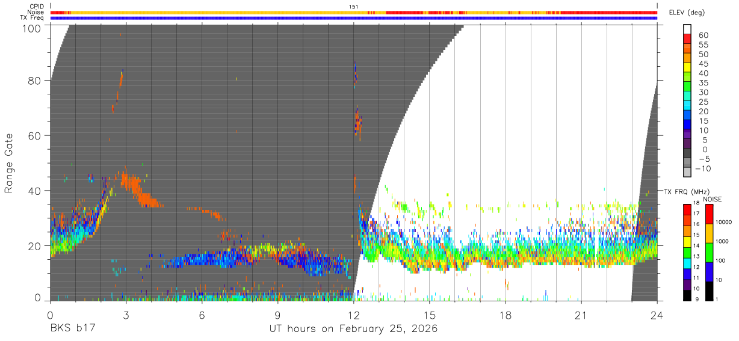The height and width of the screenshot is (341, 739).
Task: Click the 21 hour mark on the UT axis
Action: 581,315
